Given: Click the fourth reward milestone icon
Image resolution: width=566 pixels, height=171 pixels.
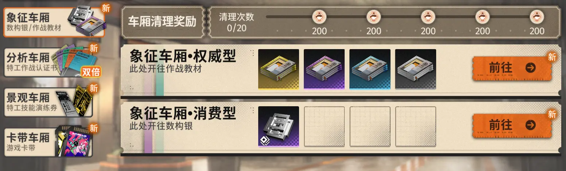Looking at the screenshot, I should coord(482,17).
